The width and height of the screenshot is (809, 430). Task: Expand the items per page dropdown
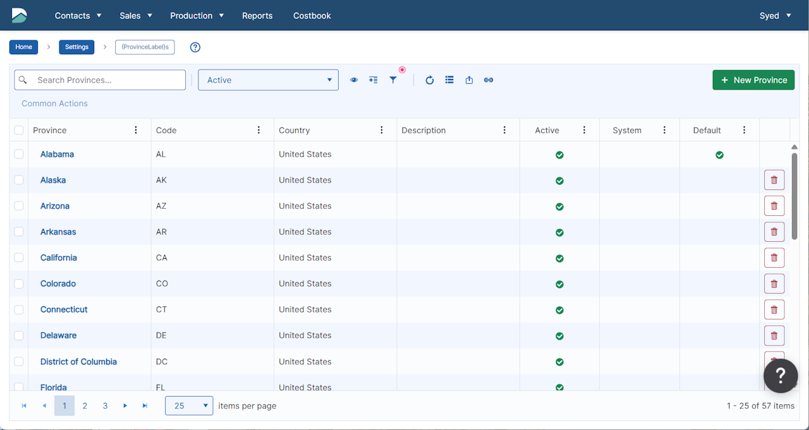pyautogui.click(x=189, y=406)
